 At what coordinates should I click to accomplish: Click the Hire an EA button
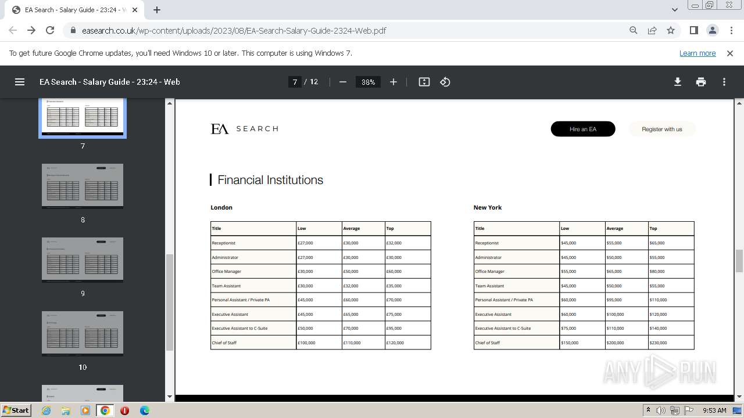point(583,129)
